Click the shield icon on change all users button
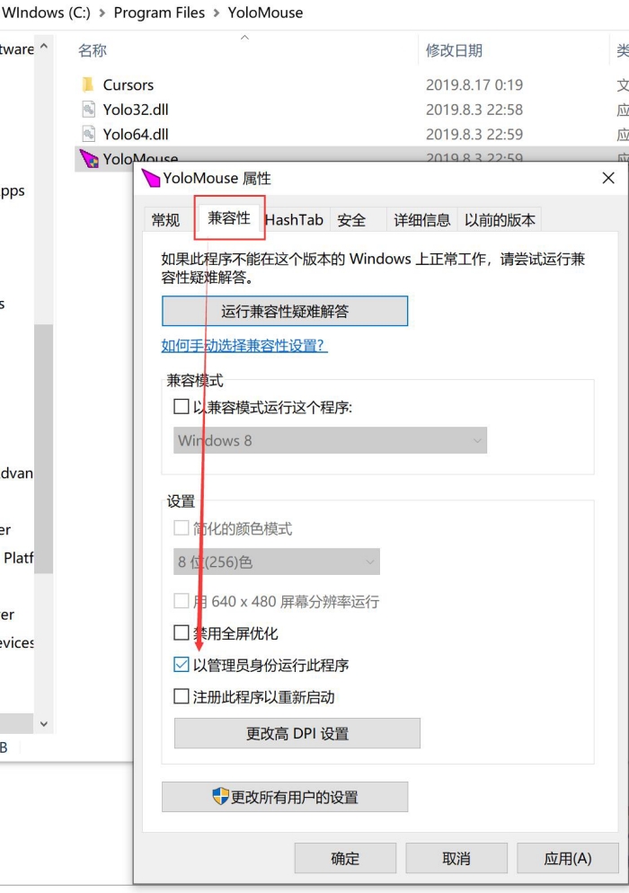Image resolution: width=629 pixels, height=893 pixels. coord(220,797)
